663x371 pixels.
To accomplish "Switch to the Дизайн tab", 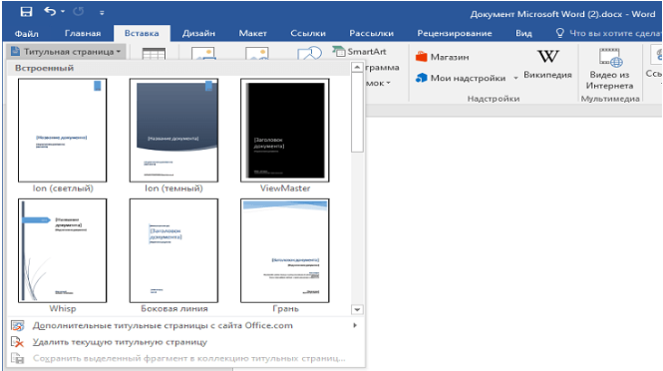I will tap(198, 33).
